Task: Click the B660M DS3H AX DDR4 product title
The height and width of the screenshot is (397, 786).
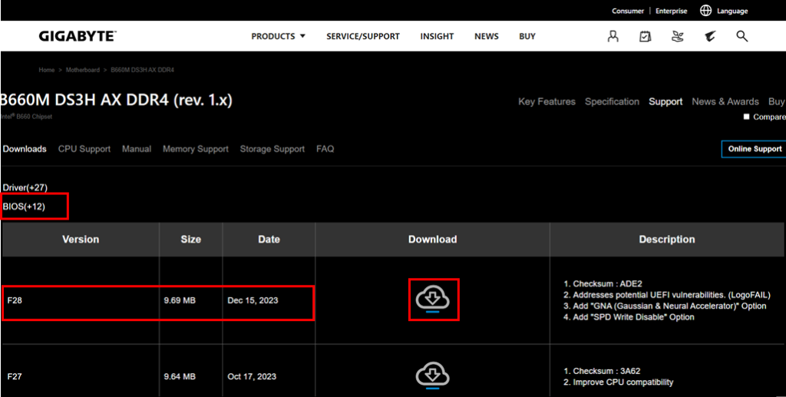Action: coord(116,101)
